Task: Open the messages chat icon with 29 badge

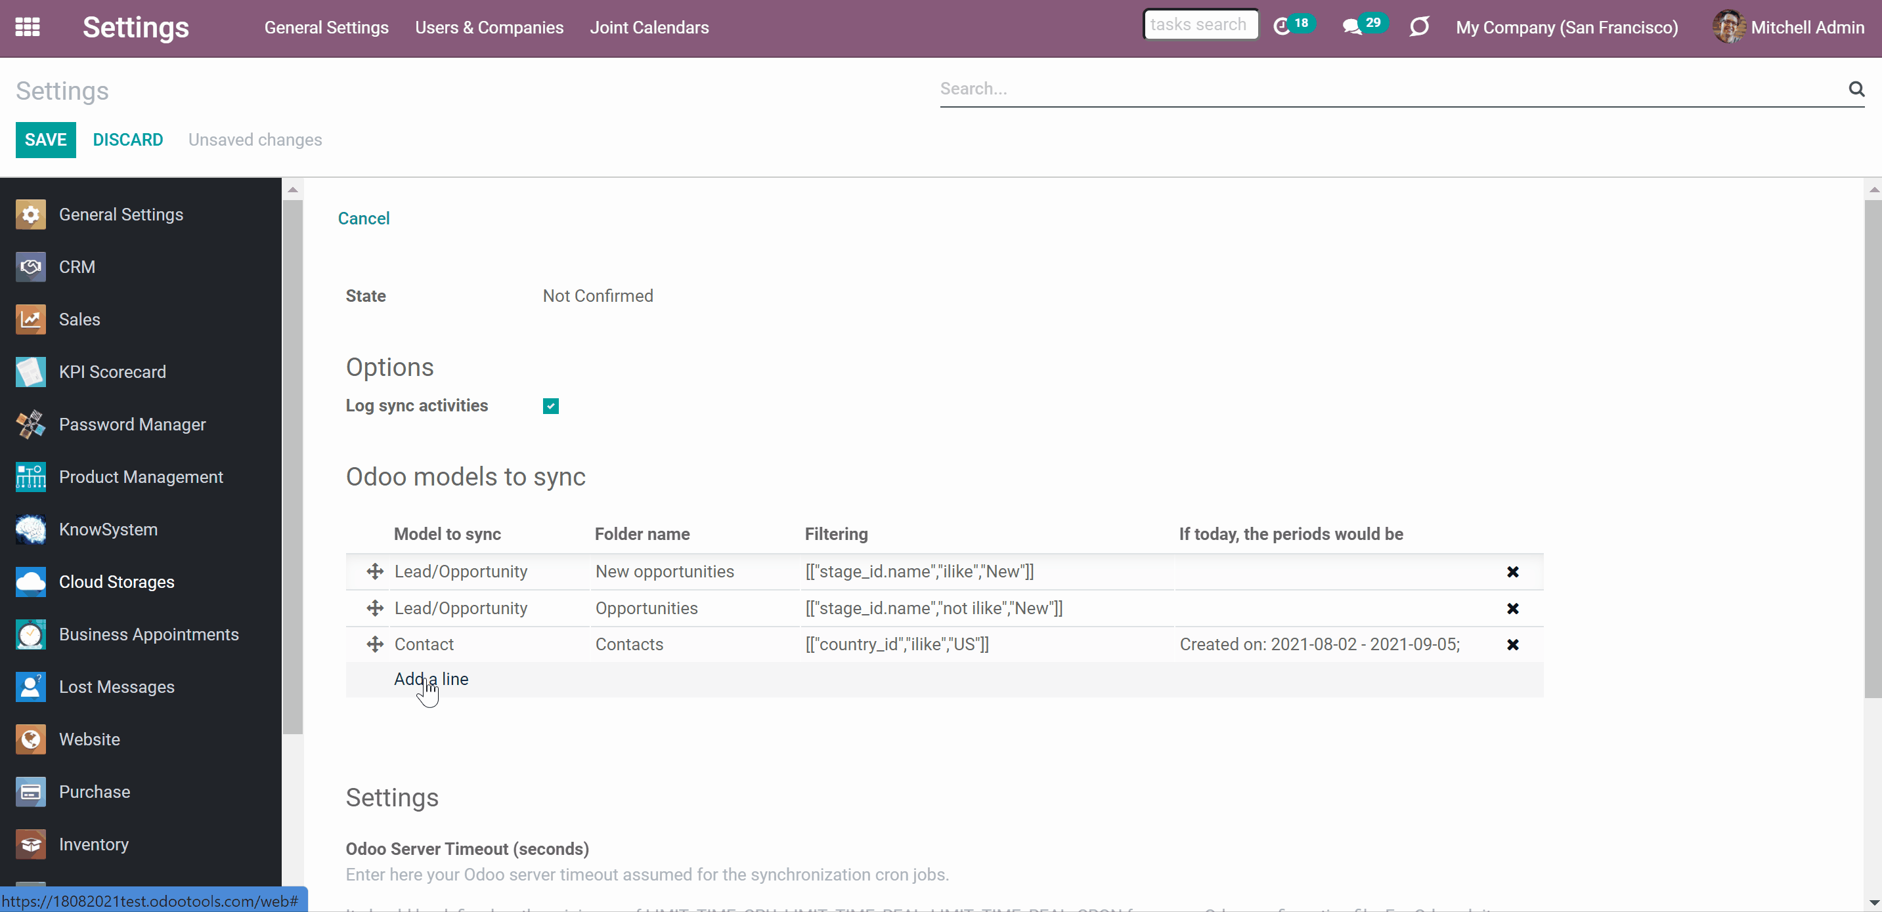Action: click(x=1364, y=26)
